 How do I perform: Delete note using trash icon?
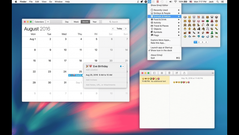tap(169, 73)
